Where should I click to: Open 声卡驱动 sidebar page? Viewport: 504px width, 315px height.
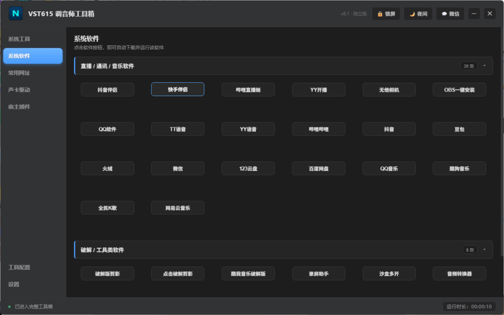click(33, 90)
